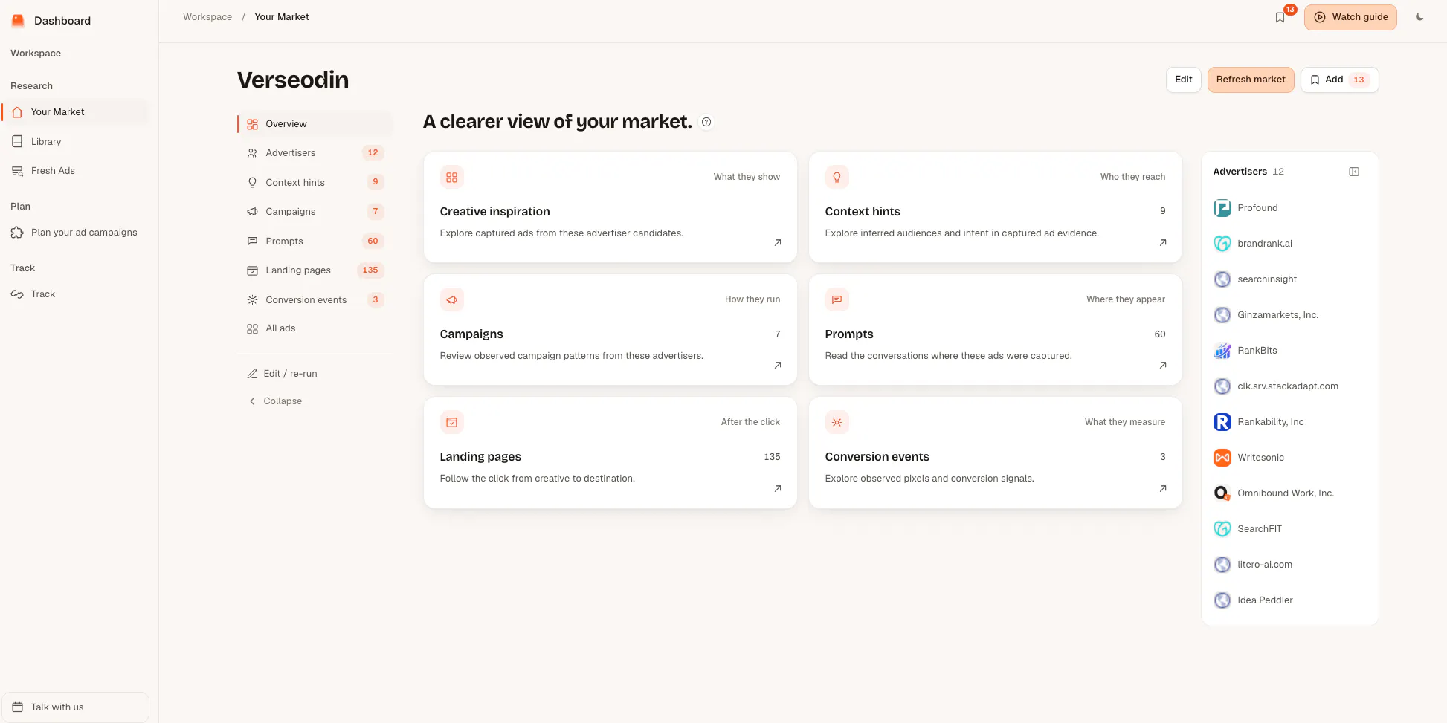Image resolution: width=1447 pixels, height=723 pixels.
Task: Open the Rankability, Inc advertiser logo
Action: pyautogui.click(x=1222, y=422)
